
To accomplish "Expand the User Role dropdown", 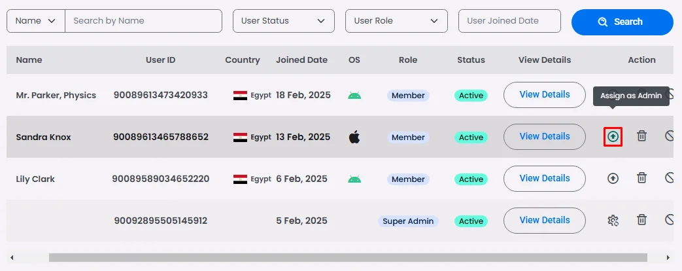I will (x=396, y=21).
